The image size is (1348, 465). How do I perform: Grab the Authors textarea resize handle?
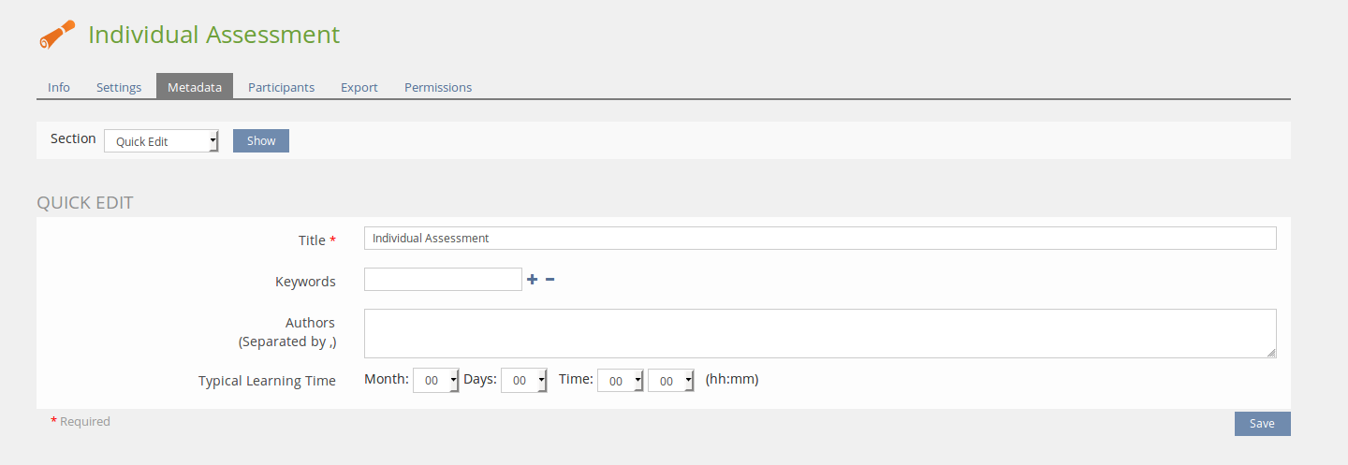[1271, 353]
